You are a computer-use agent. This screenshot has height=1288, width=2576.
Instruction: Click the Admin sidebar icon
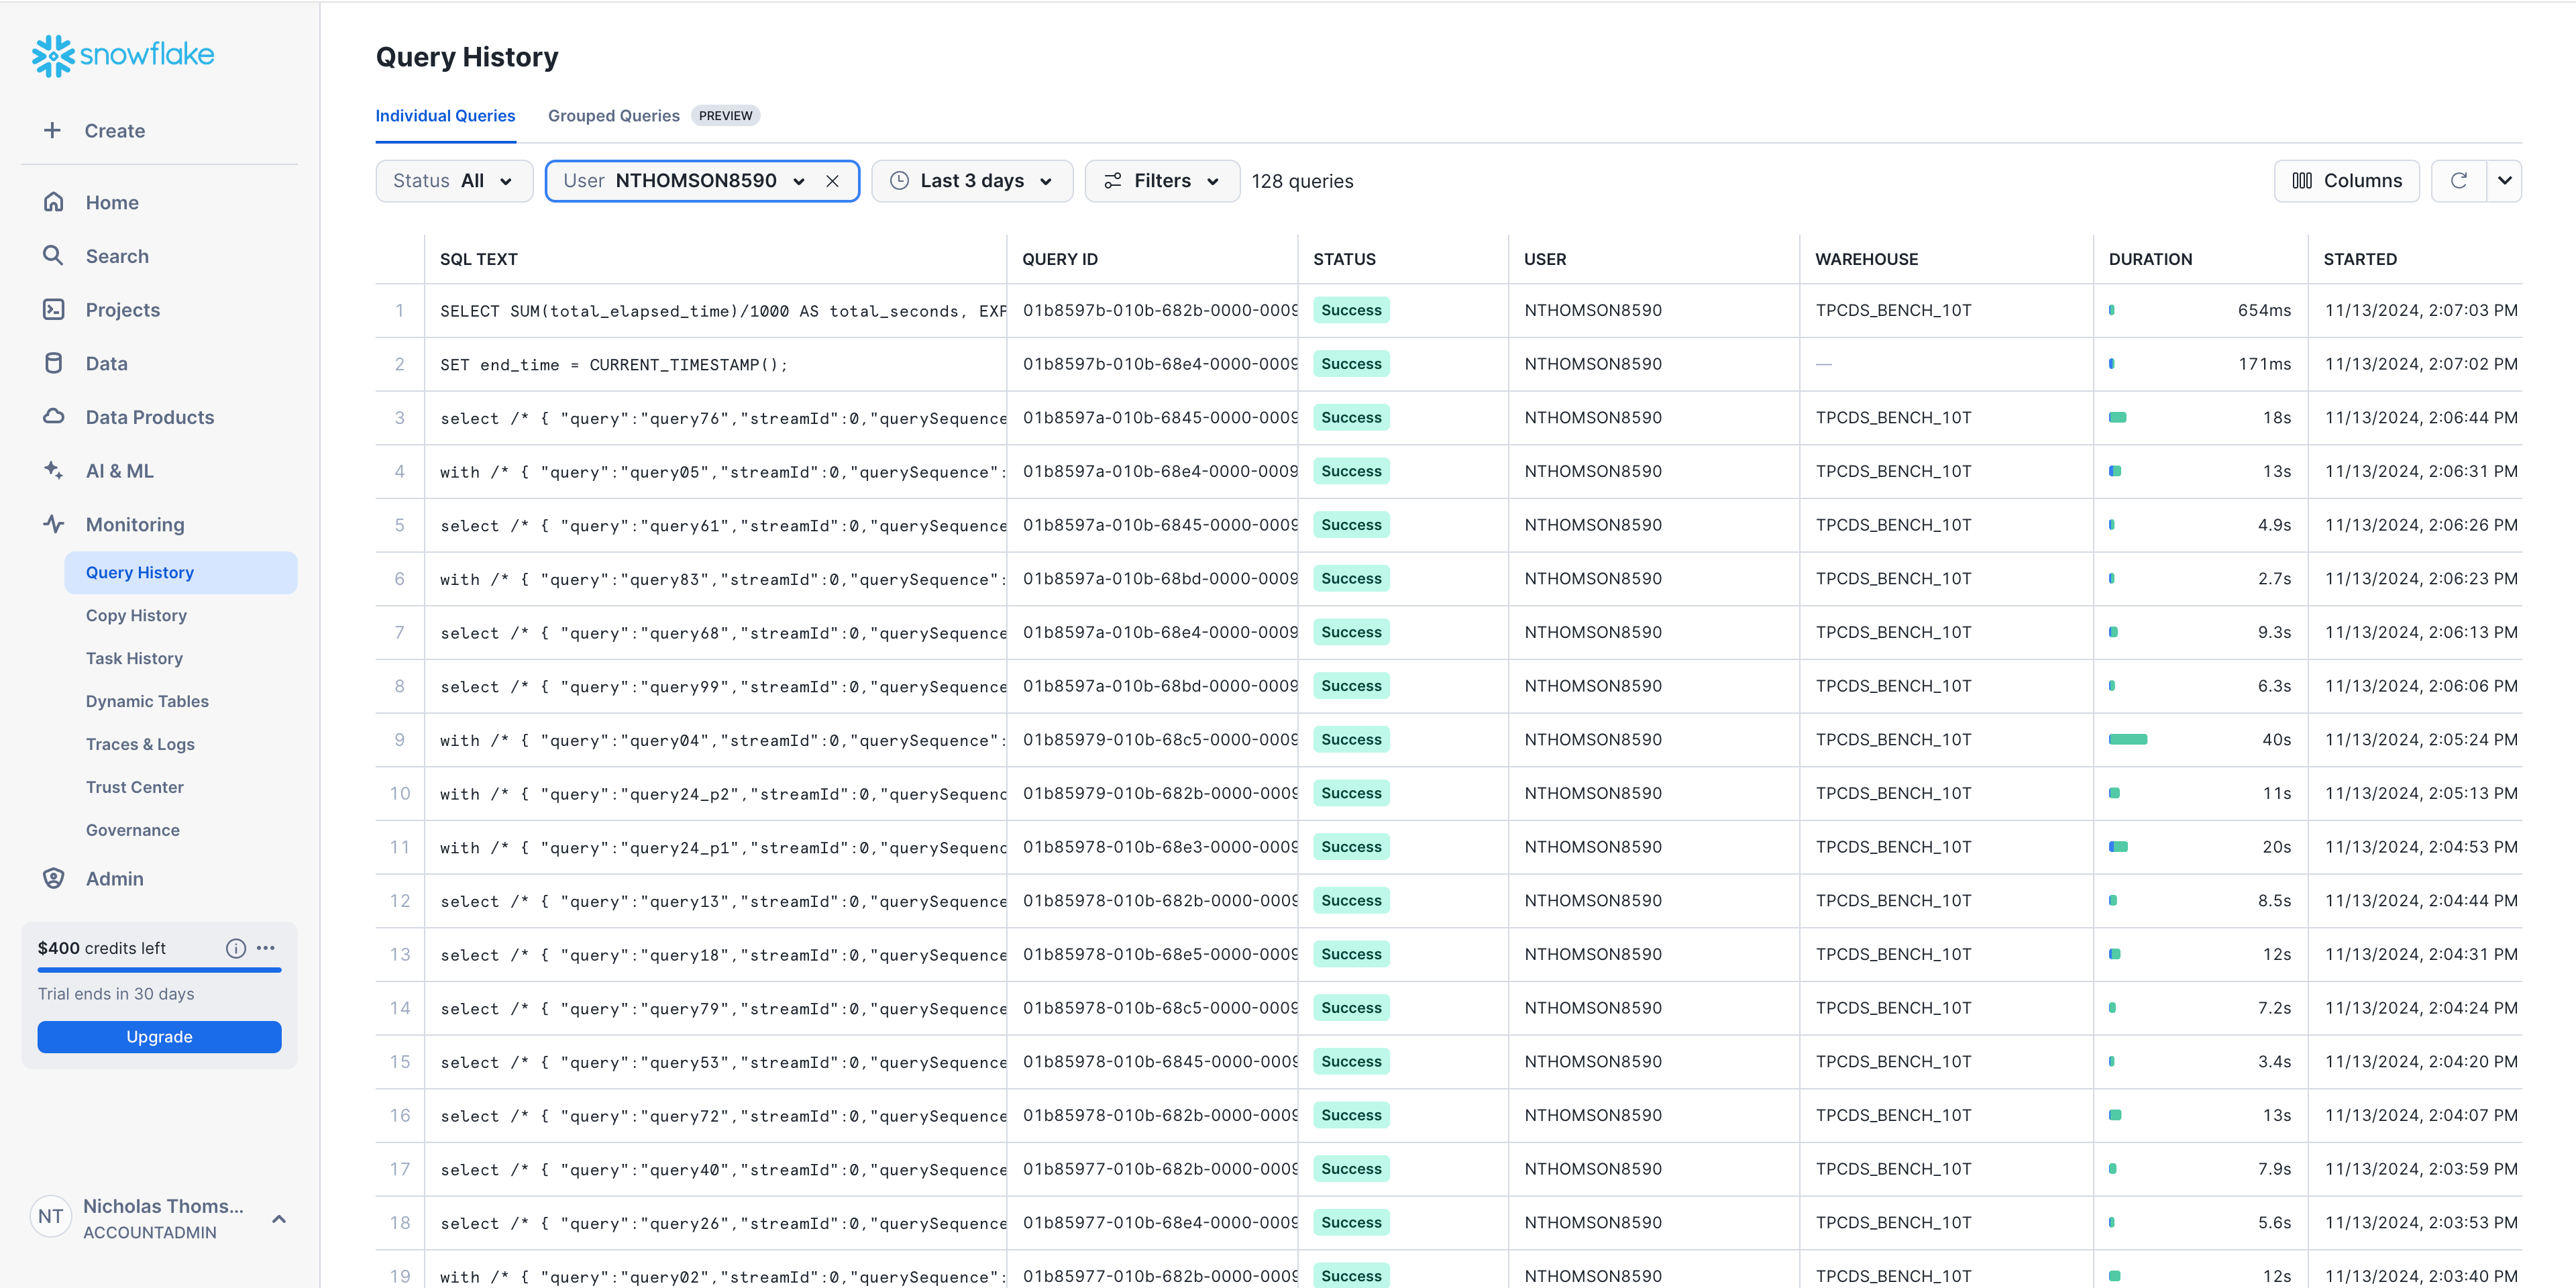point(54,878)
